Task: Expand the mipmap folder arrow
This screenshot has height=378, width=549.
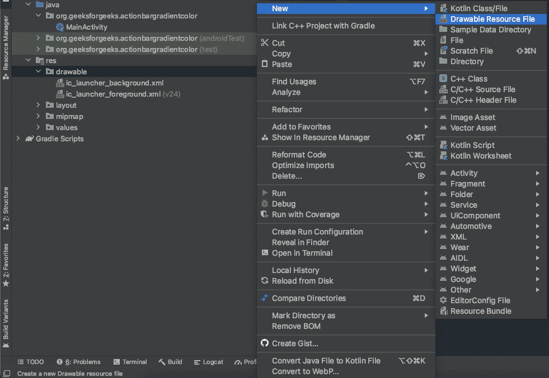Action: (38, 116)
